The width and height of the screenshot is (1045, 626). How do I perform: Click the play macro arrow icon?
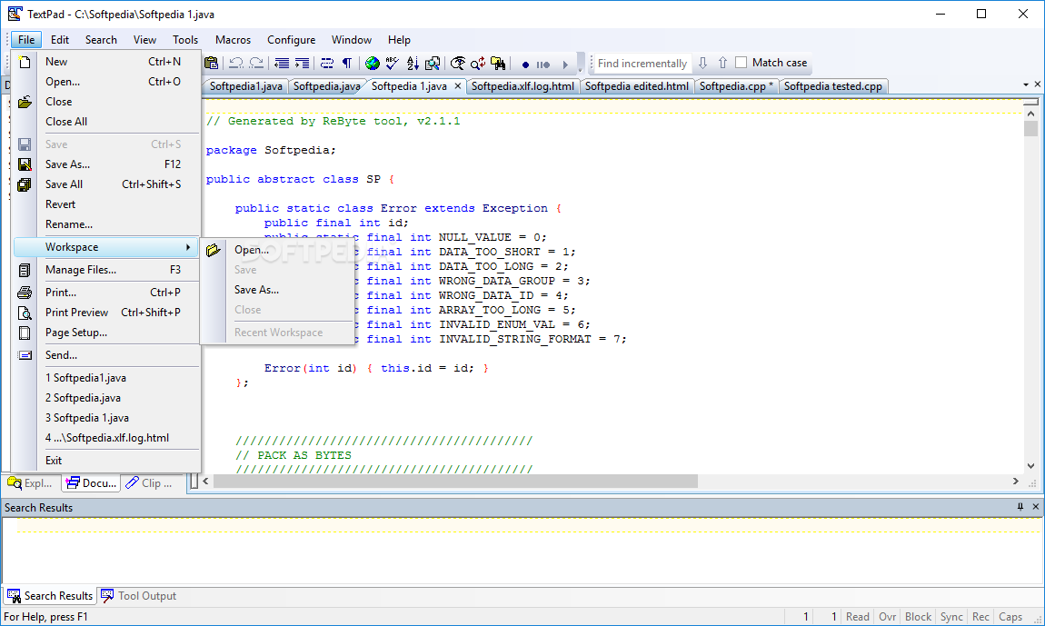pos(565,65)
